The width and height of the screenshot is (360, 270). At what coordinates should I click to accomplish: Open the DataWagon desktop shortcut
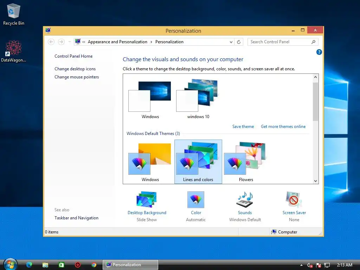coord(13,51)
